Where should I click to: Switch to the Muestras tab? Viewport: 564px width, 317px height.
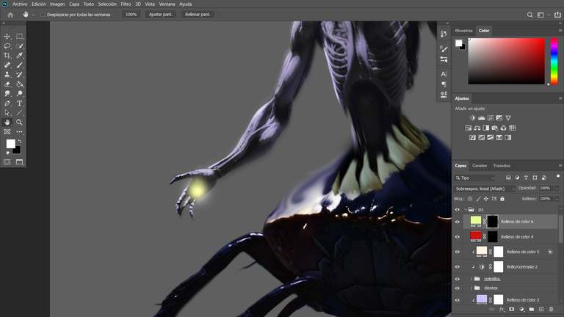[x=463, y=31]
